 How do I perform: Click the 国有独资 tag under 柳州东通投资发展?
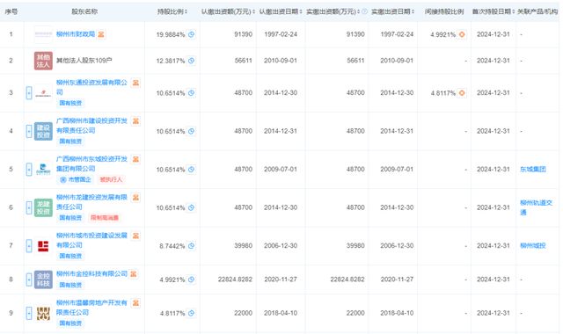pos(70,103)
